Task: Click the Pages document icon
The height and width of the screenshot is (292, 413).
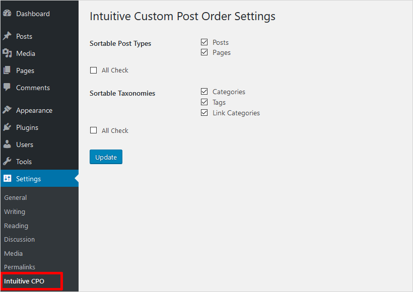Action: pyautogui.click(x=7, y=70)
